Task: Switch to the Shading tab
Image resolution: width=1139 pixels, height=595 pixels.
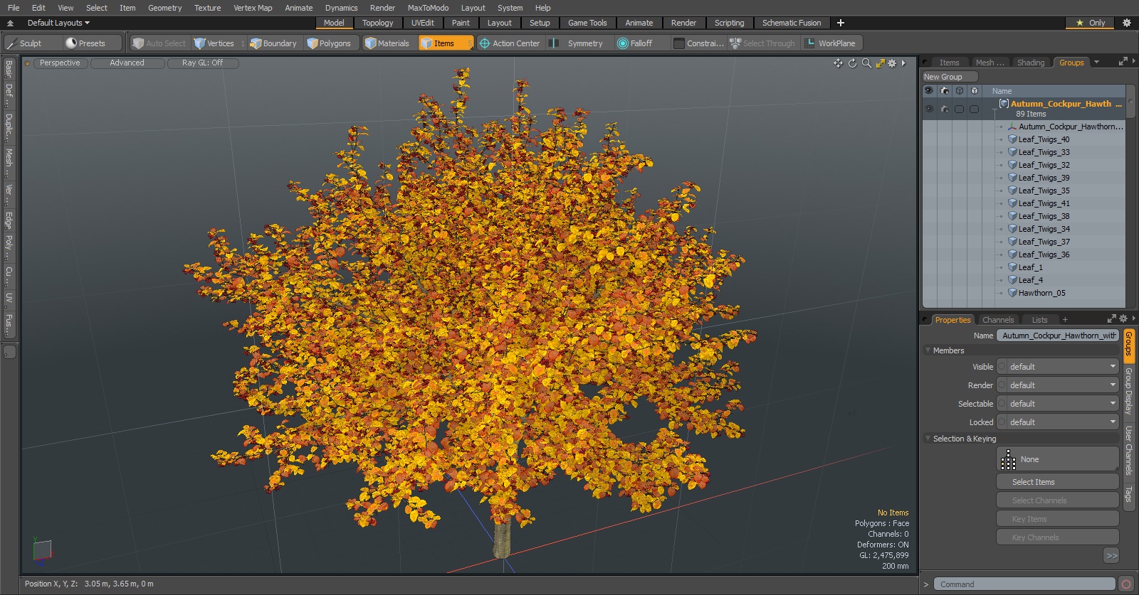Action: tap(1030, 63)
